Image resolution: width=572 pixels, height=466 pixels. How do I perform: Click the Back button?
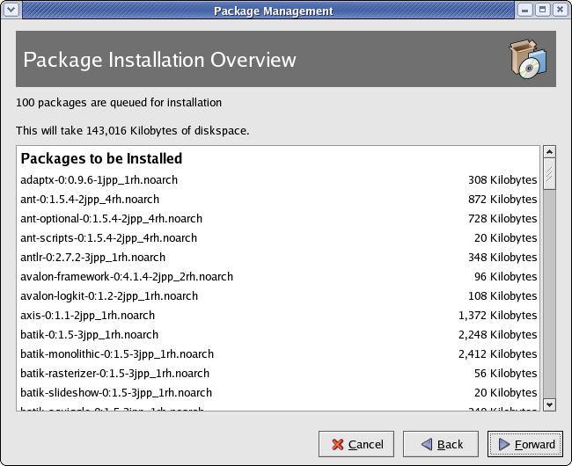[440, 444]
